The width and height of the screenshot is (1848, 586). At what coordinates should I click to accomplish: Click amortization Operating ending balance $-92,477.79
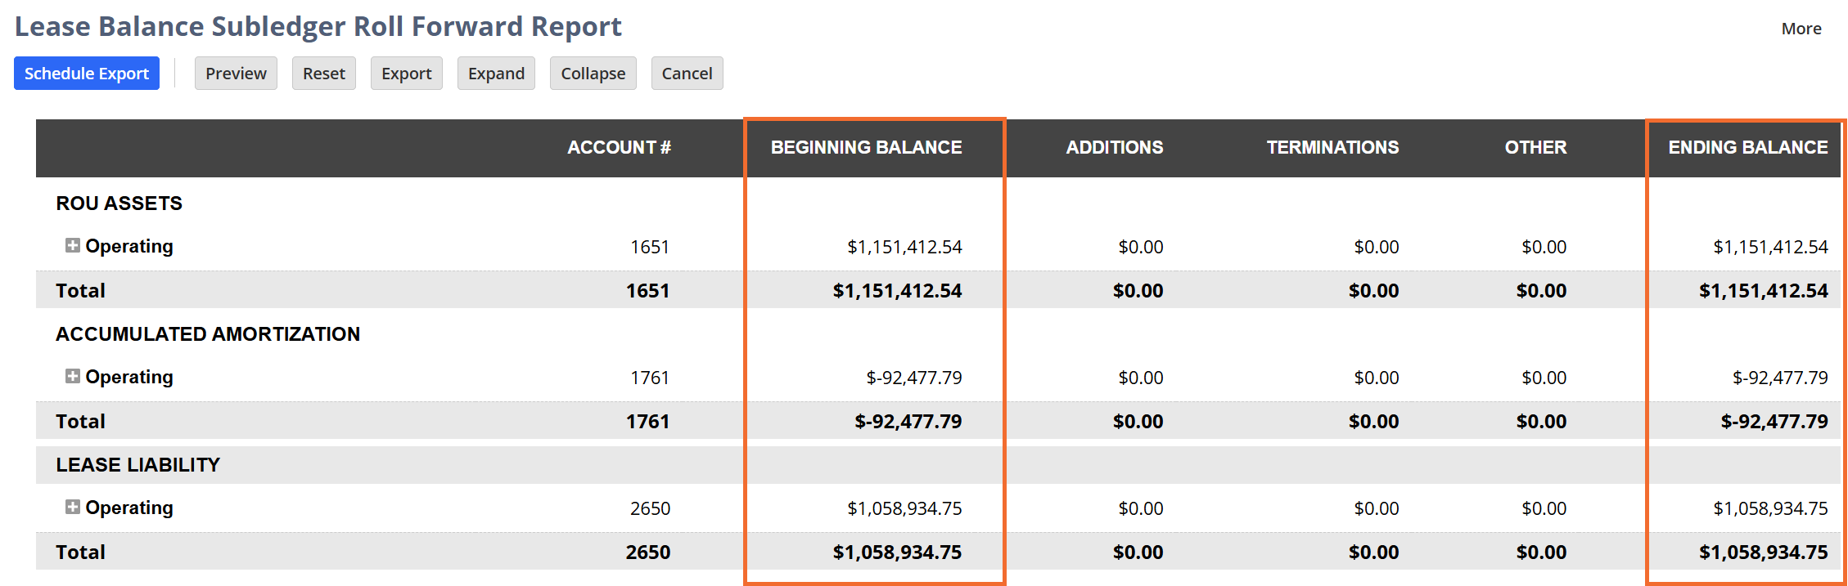[x=1780, y=378]
